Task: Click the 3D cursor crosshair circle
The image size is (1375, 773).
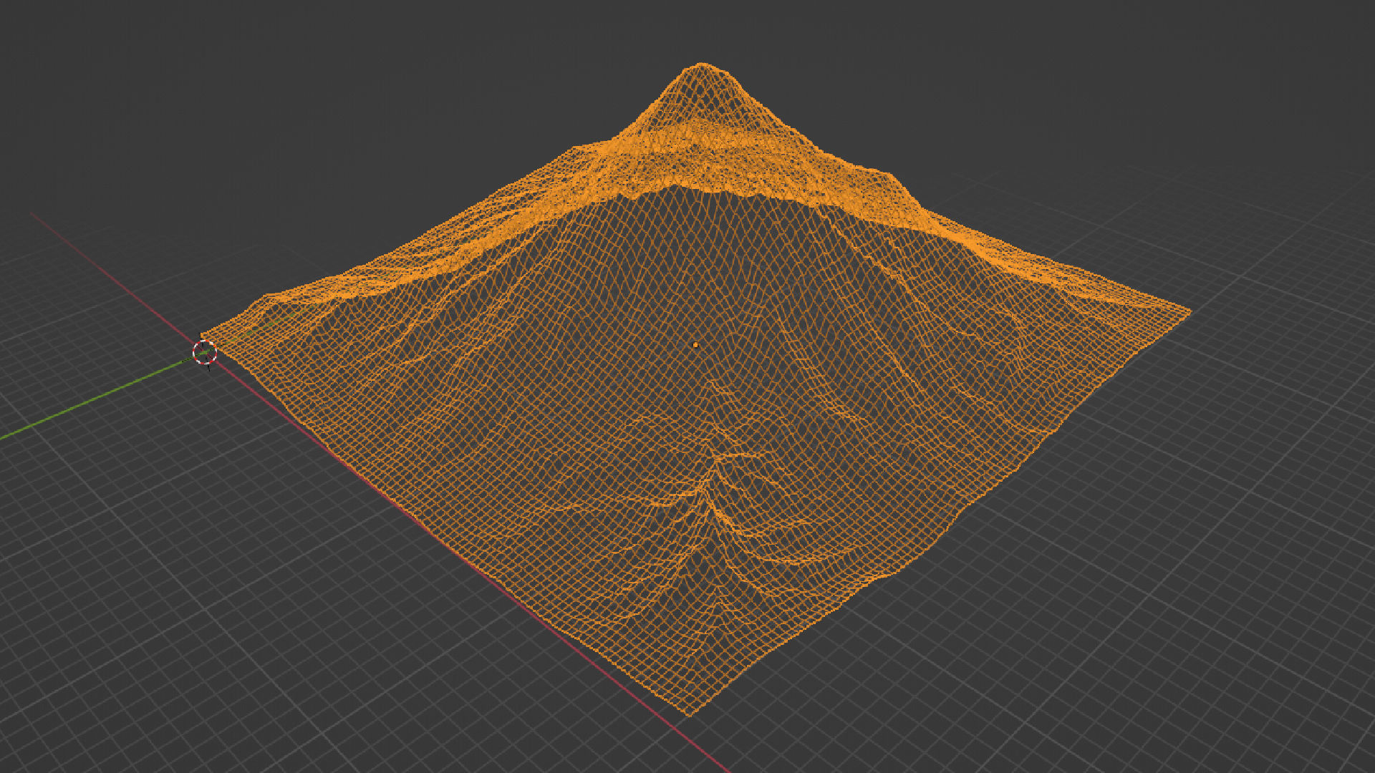Action: pyautogui.click(x=205, y=352)
